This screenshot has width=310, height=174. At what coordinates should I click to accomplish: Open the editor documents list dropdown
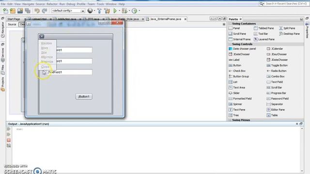point(219,18)
